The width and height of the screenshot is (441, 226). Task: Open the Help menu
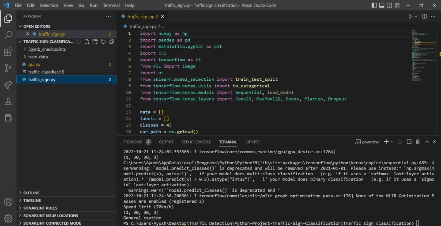[130, 5]
